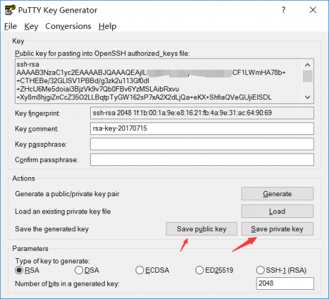Open the Key menu
The height and width of the screenshot is (299, 329).
(31, 26)
